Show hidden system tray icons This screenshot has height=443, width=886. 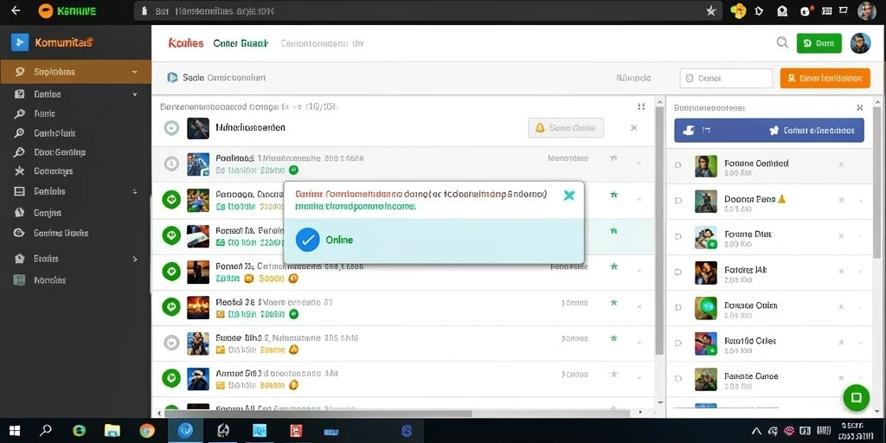(x=756, y=431)
